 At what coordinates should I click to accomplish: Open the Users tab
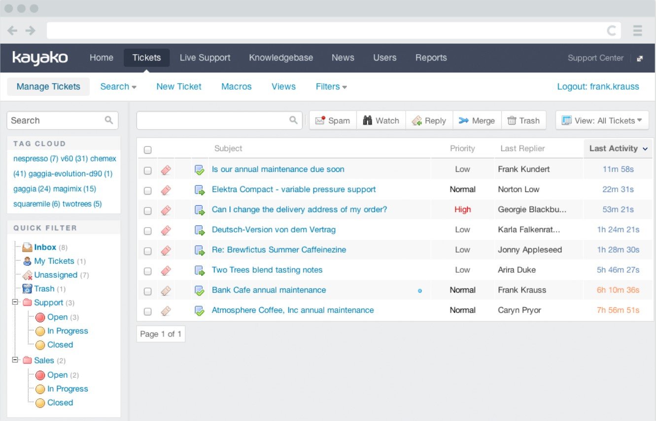pyautogui.click(x=385, y=58)
